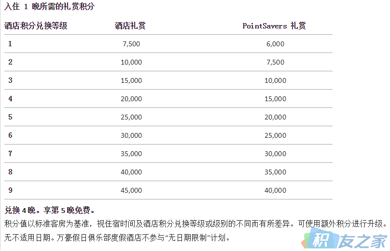Click "30,000" in the level 6 row

tap(131, 135)
